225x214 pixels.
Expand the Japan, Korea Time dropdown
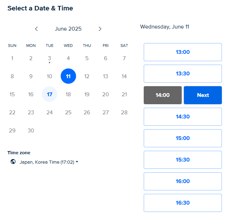pos(49,162)
